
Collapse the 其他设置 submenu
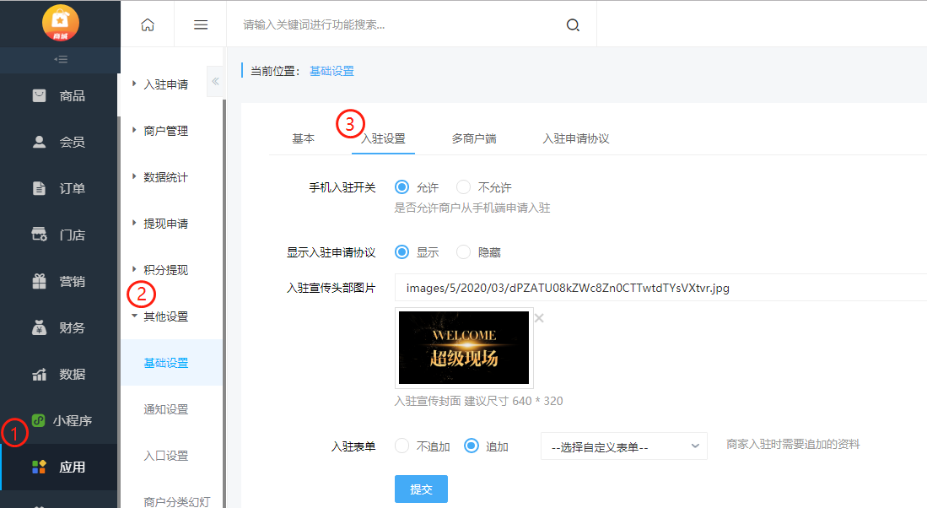pos(159,316)
